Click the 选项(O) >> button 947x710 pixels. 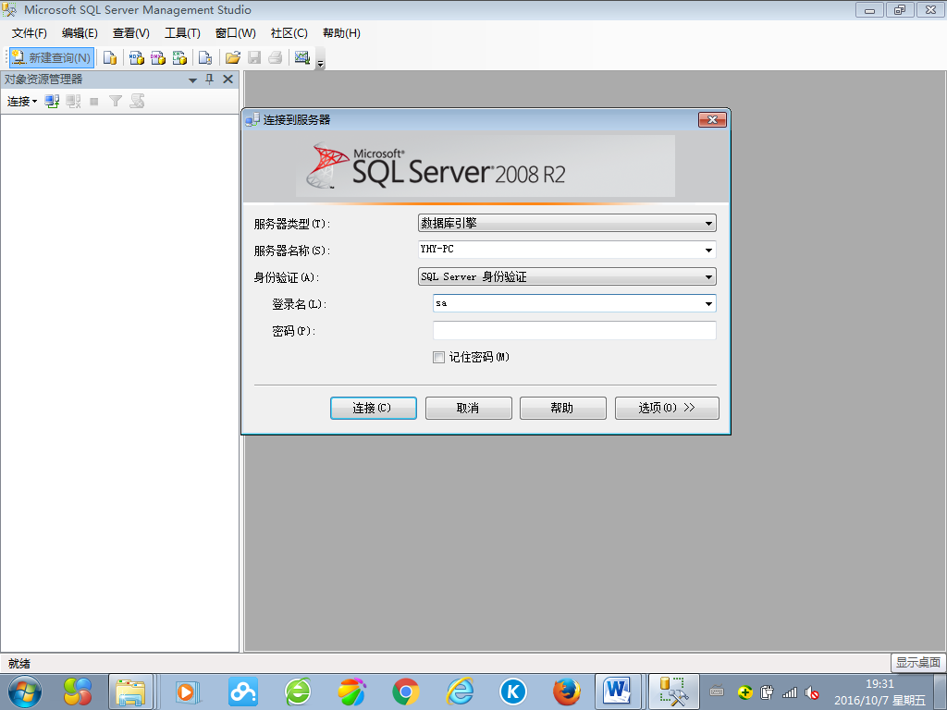point(667,408)
